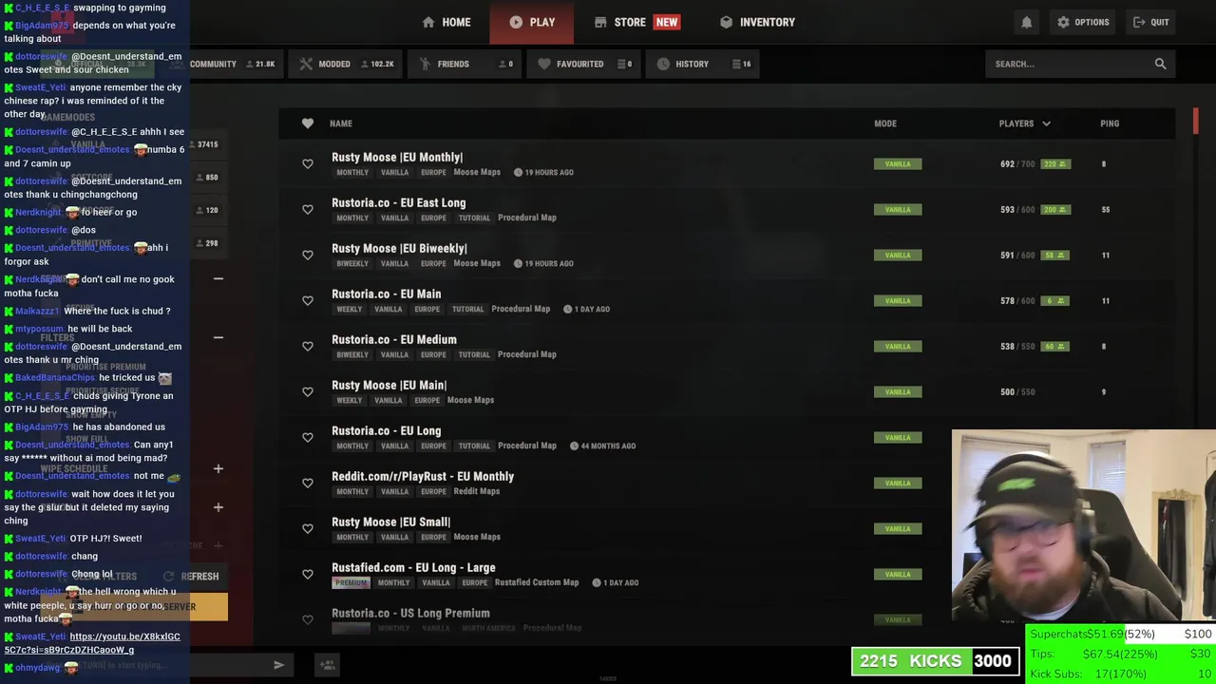The width and height of the screenshot is (1216, 684).
Task: Click the people icon beside chat input
Action: (x=327, y=665)
